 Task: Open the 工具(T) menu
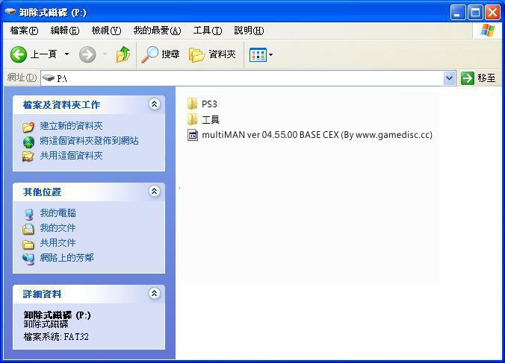(208, 31)
